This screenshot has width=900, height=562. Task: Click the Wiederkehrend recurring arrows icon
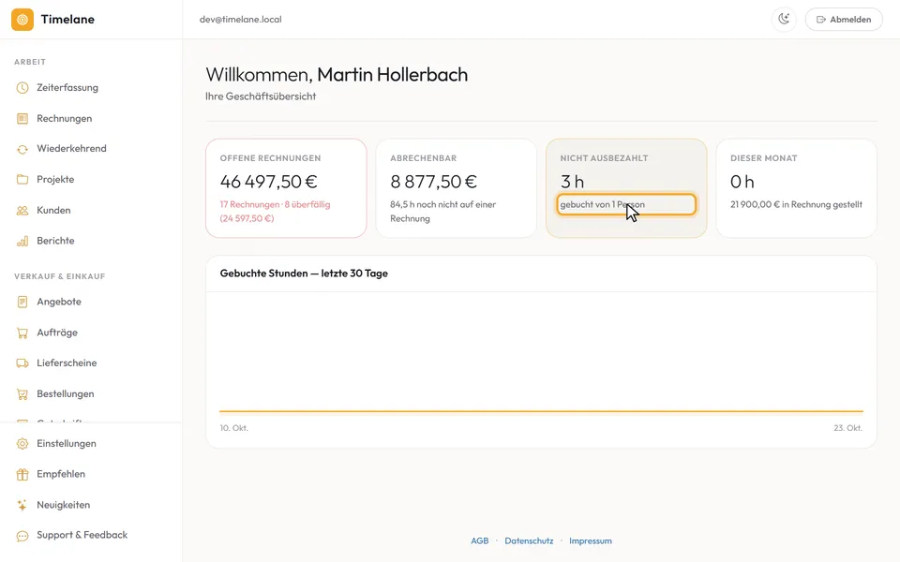[x=22, y=149]
